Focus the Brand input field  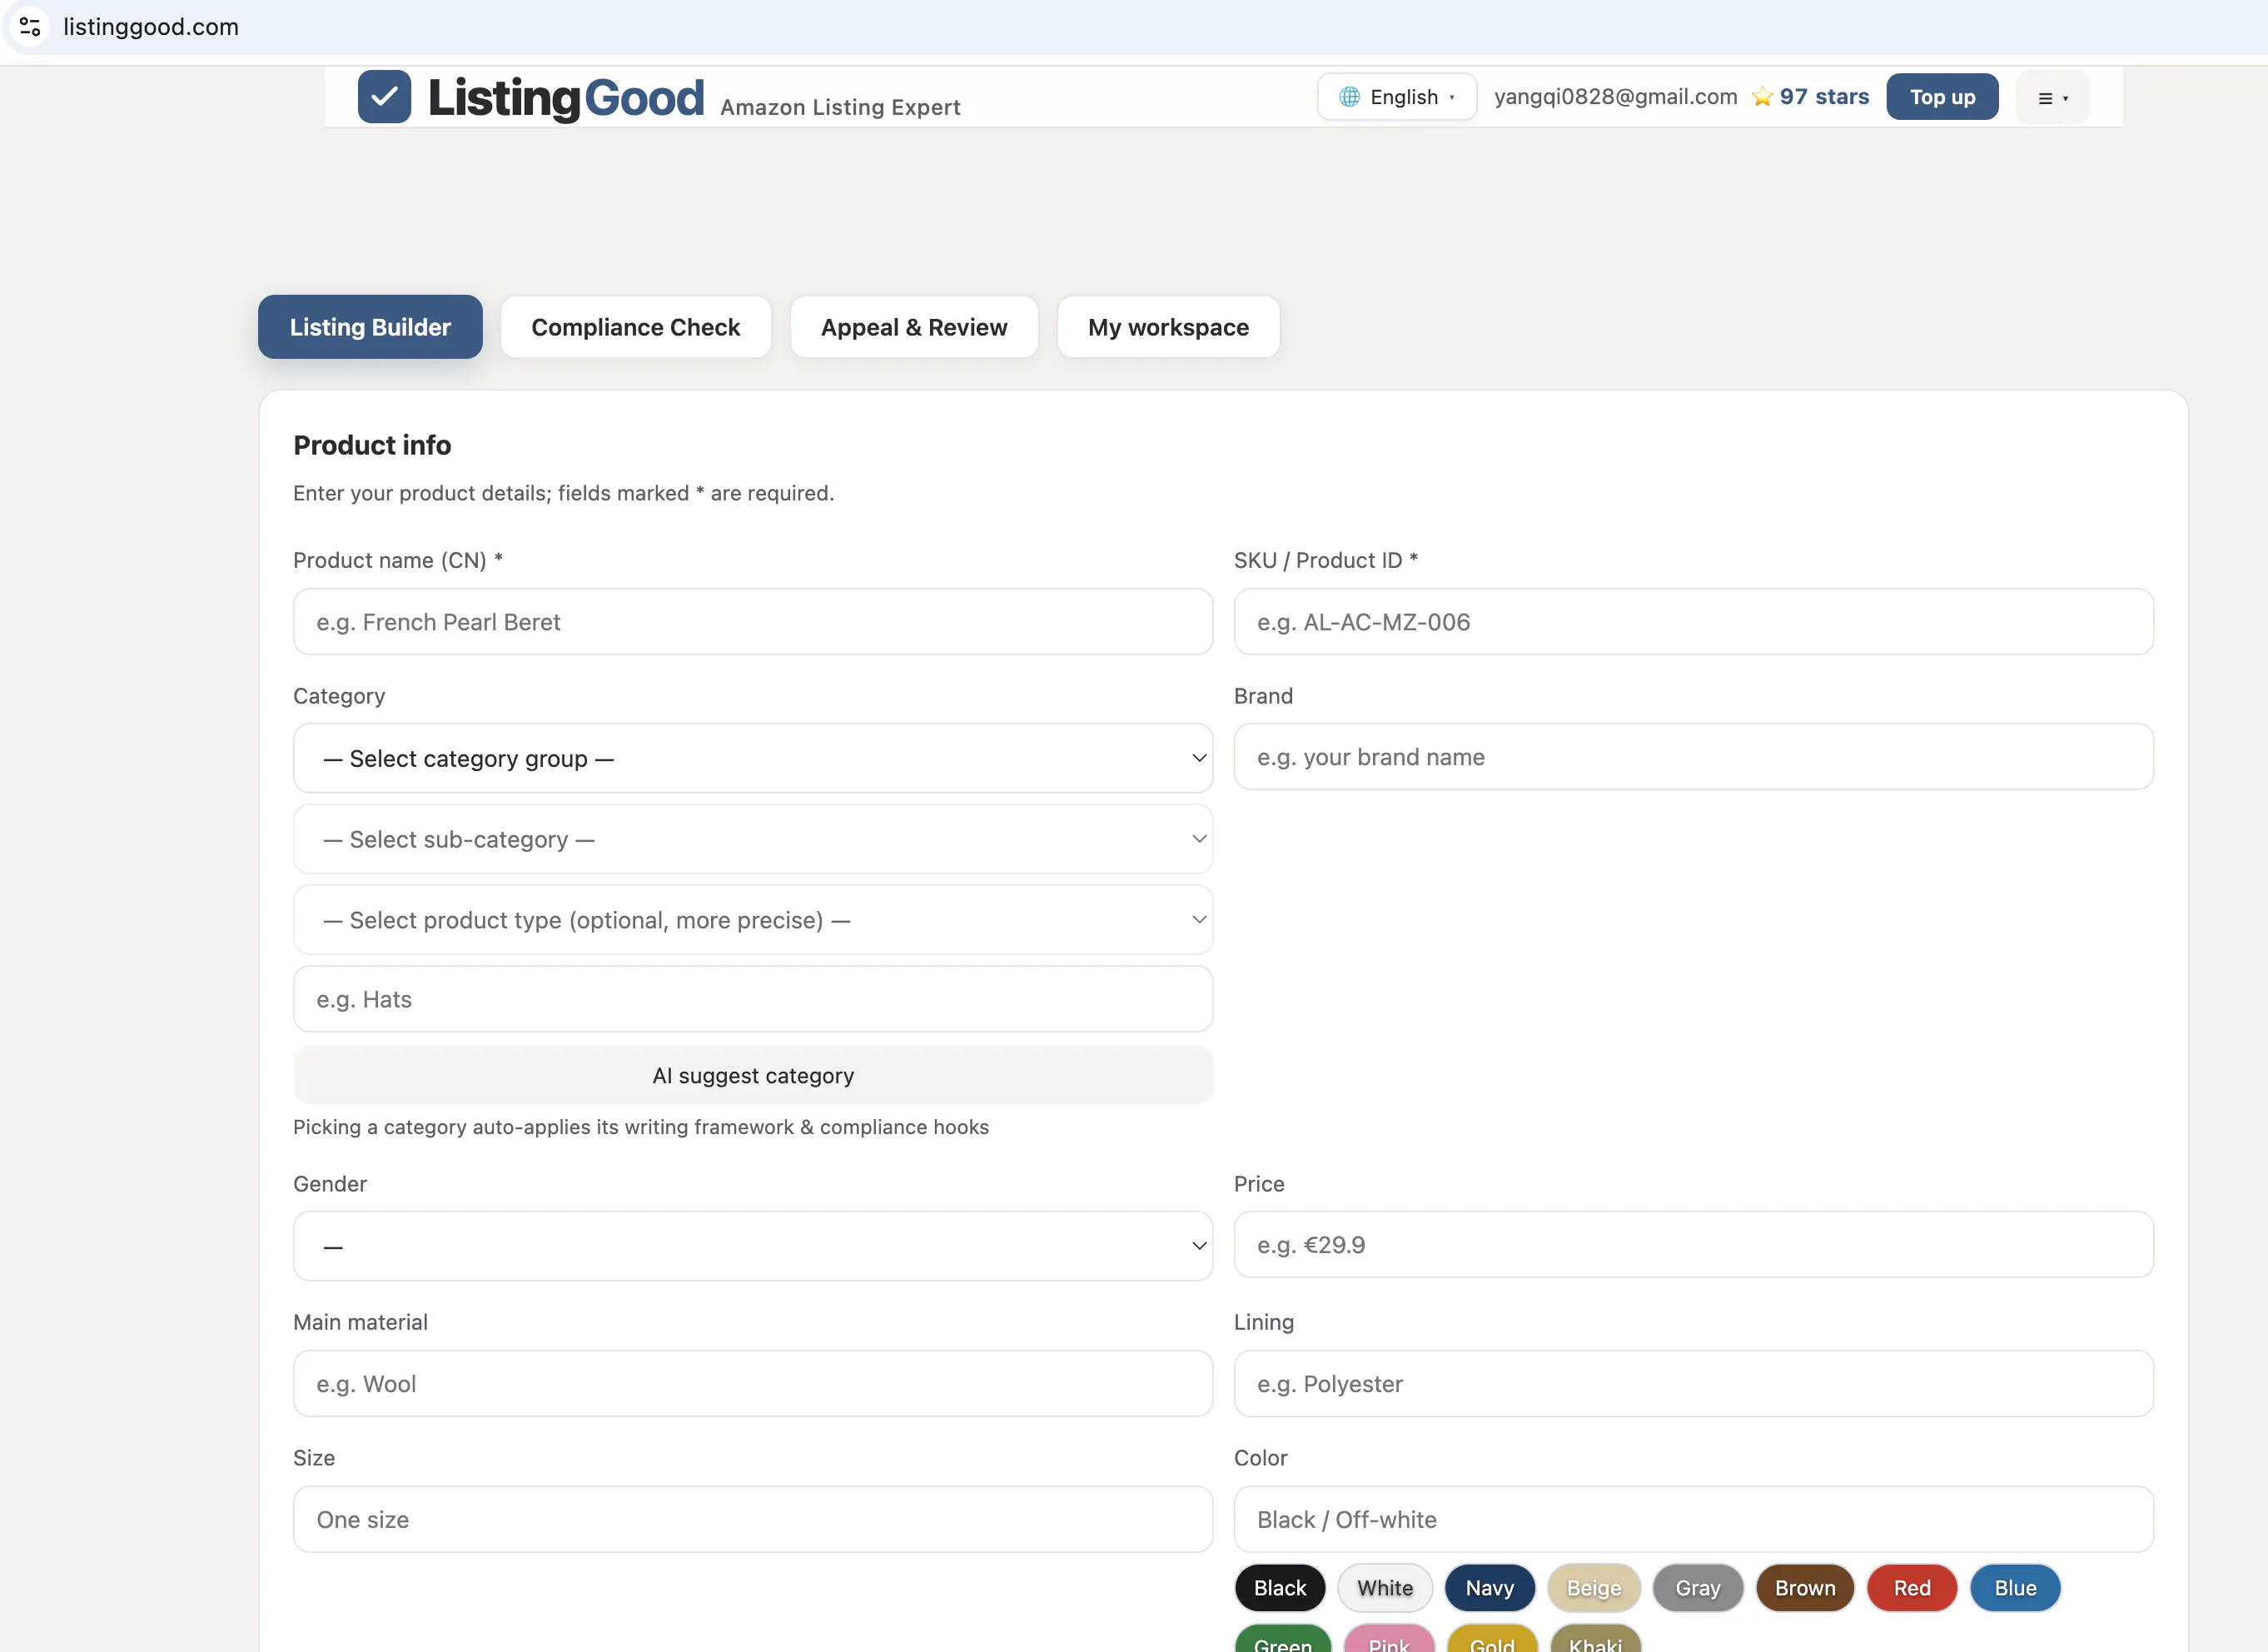pos(1693,757)
